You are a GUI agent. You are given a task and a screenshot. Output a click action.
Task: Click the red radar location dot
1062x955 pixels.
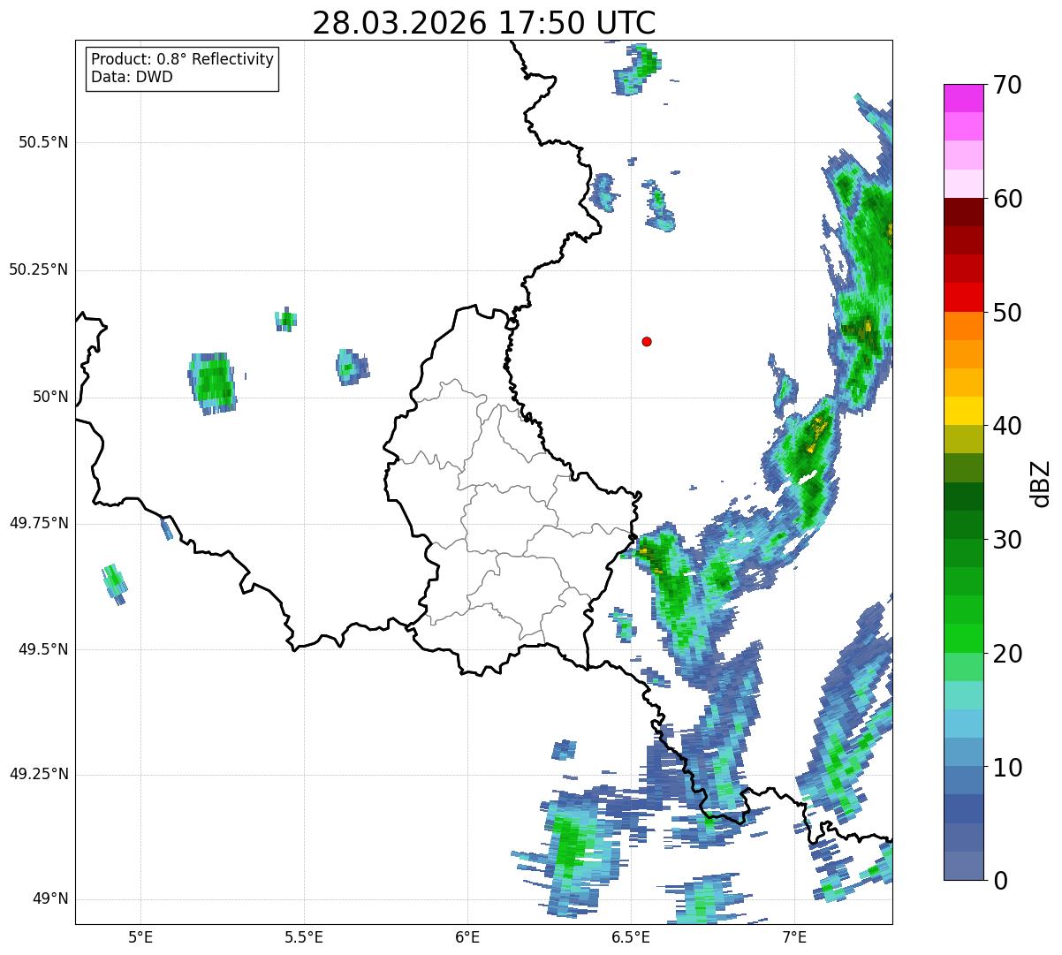pos(647,341)
